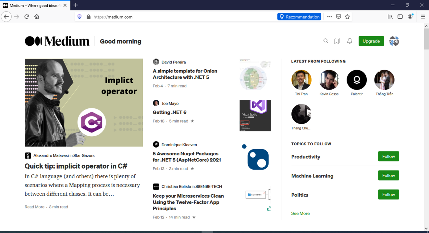Open a new browser tab
Viewport: 429px width, 233px height.
(x=76, y=5)
